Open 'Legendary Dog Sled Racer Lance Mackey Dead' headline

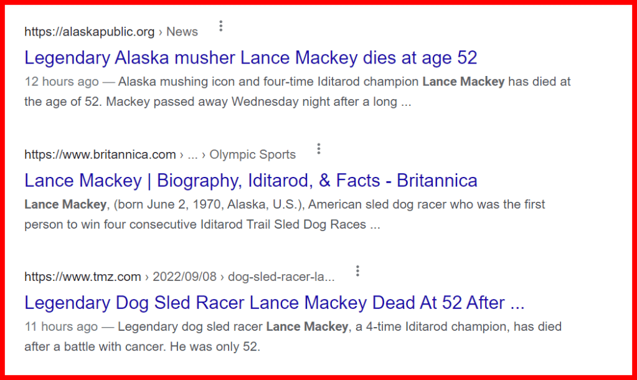click(274, 303)
